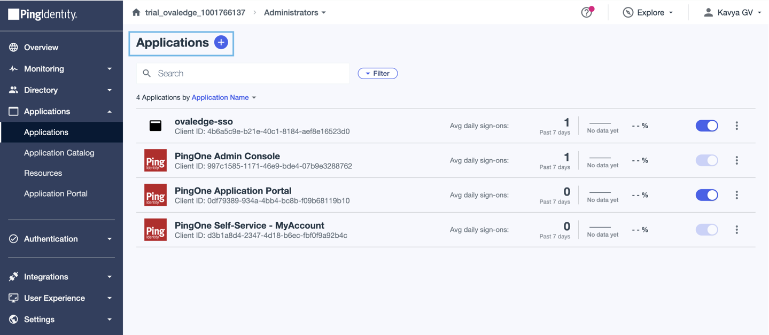Click the search magnifier icon
769x335 pixels.
click(147, 73)
